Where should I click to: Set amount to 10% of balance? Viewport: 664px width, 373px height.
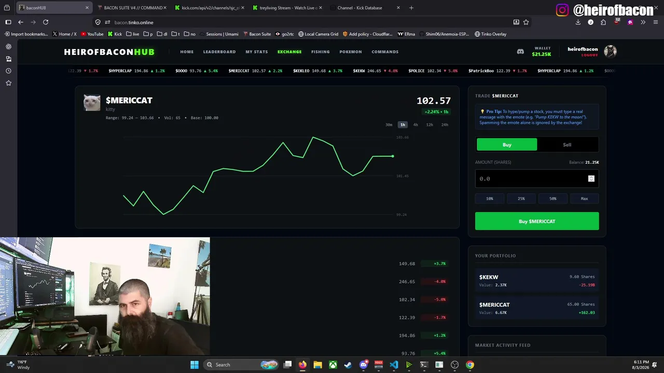[490, 198]
